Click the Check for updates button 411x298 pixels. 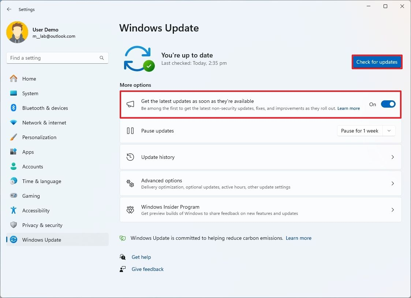pos(377,62)
